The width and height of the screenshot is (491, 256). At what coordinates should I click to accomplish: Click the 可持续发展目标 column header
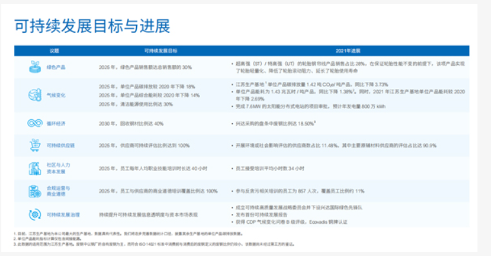click(x=161, y=51)
